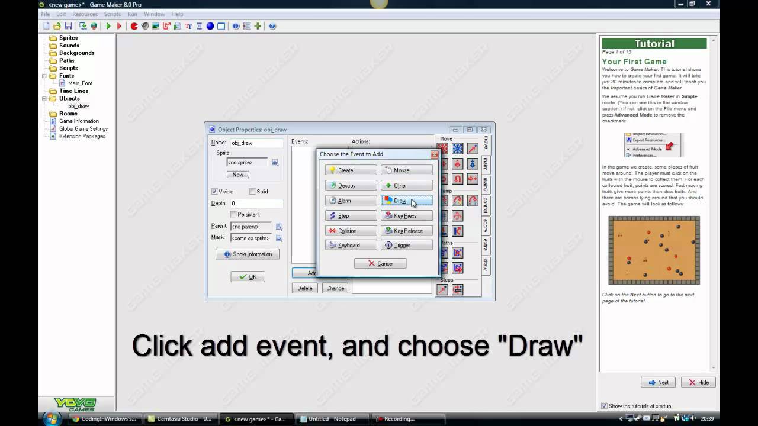Create an object using the blue ball icon

pyautogui.click(x=210, y=26)
